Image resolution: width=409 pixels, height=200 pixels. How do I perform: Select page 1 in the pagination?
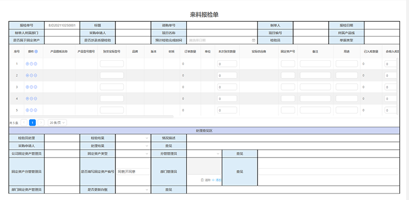[x=33, y=123]
